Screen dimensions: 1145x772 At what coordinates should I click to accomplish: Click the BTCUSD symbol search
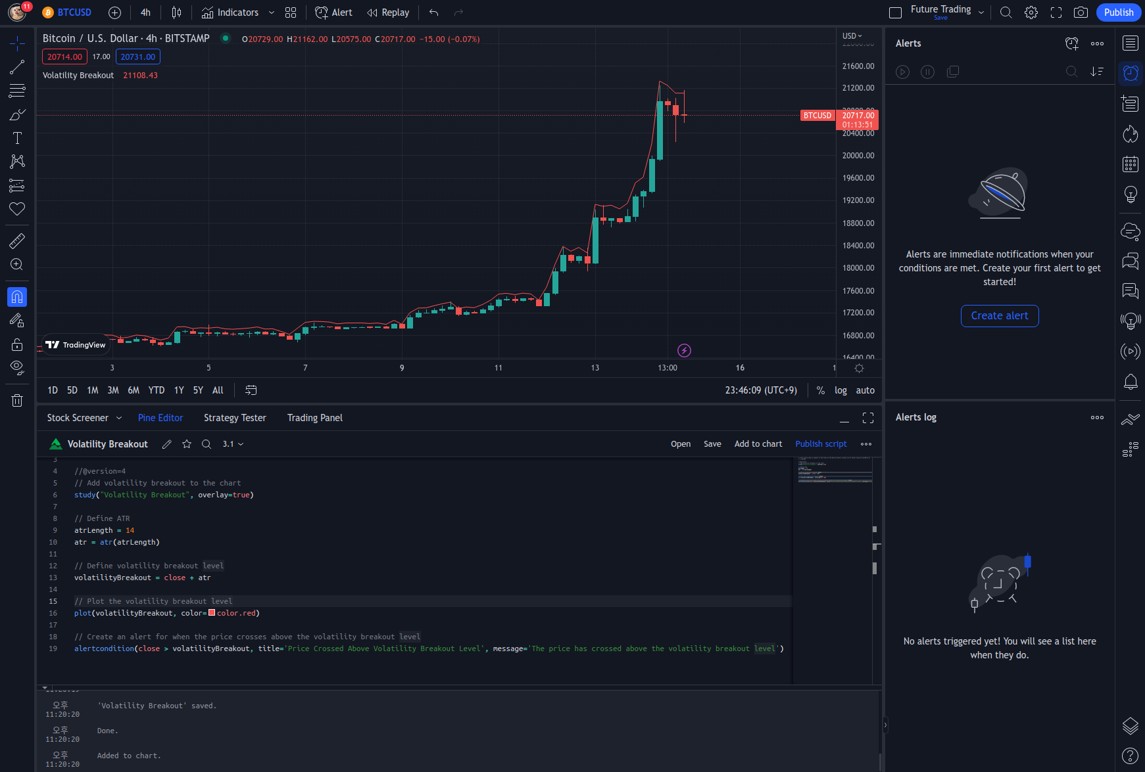tap(67, 12)
